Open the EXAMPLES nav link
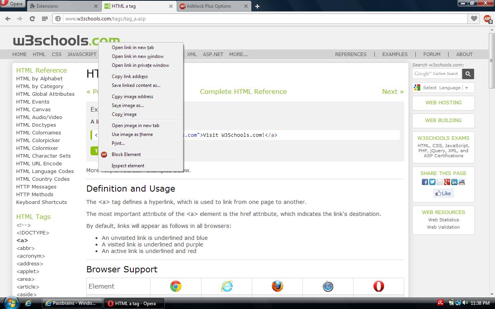The height and width of the screenshot is (309, 495). point(395,54)
